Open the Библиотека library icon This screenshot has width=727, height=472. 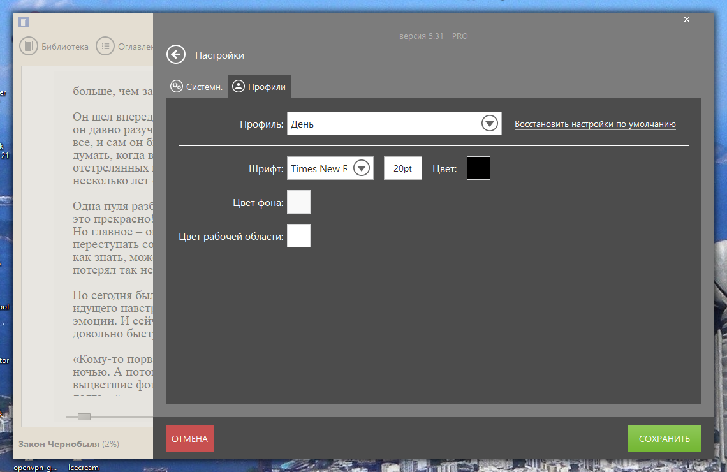29,47
